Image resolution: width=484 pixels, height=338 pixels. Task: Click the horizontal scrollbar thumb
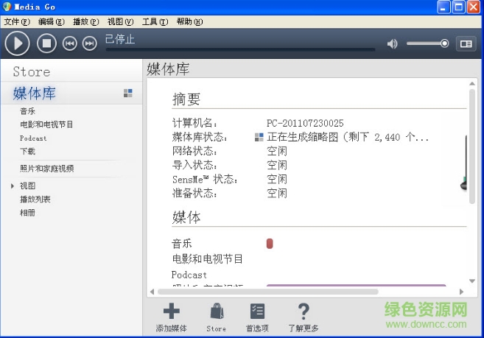(268, 292)
